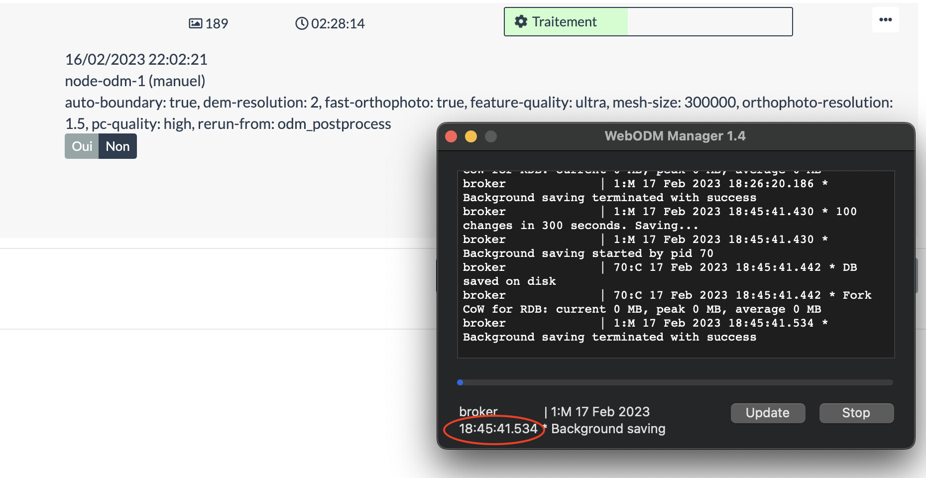Select Non to decline the prompt

(x=117, y=146)
